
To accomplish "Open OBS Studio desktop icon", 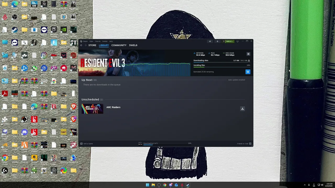I will point(14,17).
